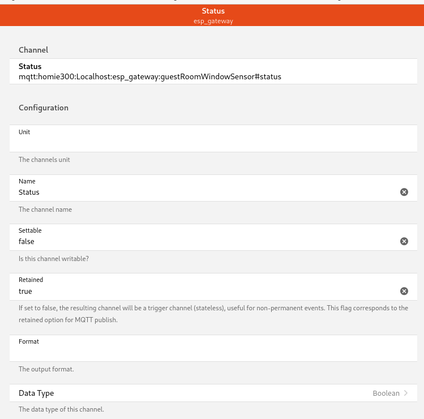
Task: Click the Channel section heading
Action: 33,50
